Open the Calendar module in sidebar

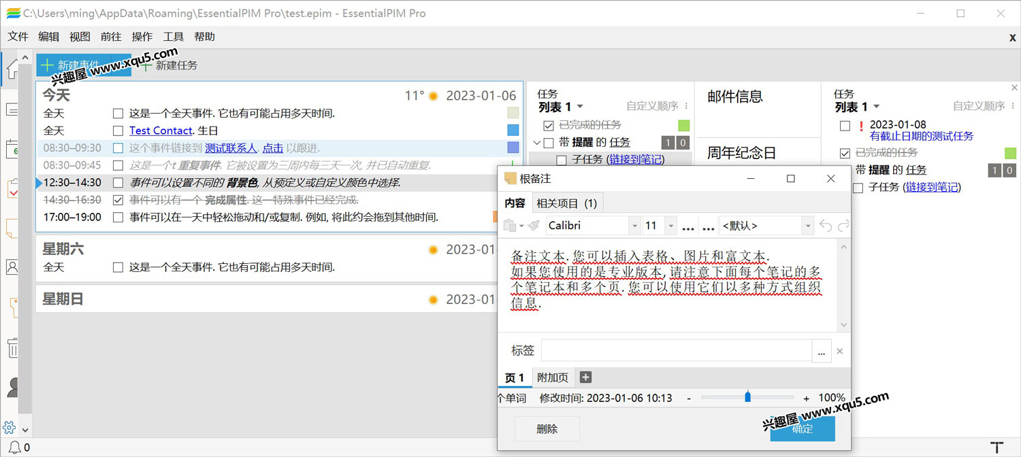(12, 148)
